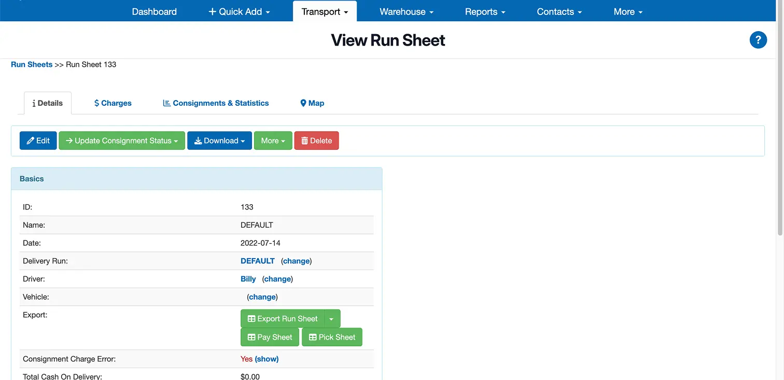Follow the Run Sheets breadcrumb link
The width and height of the screenshot is (784, 380).
click(32, 64)
